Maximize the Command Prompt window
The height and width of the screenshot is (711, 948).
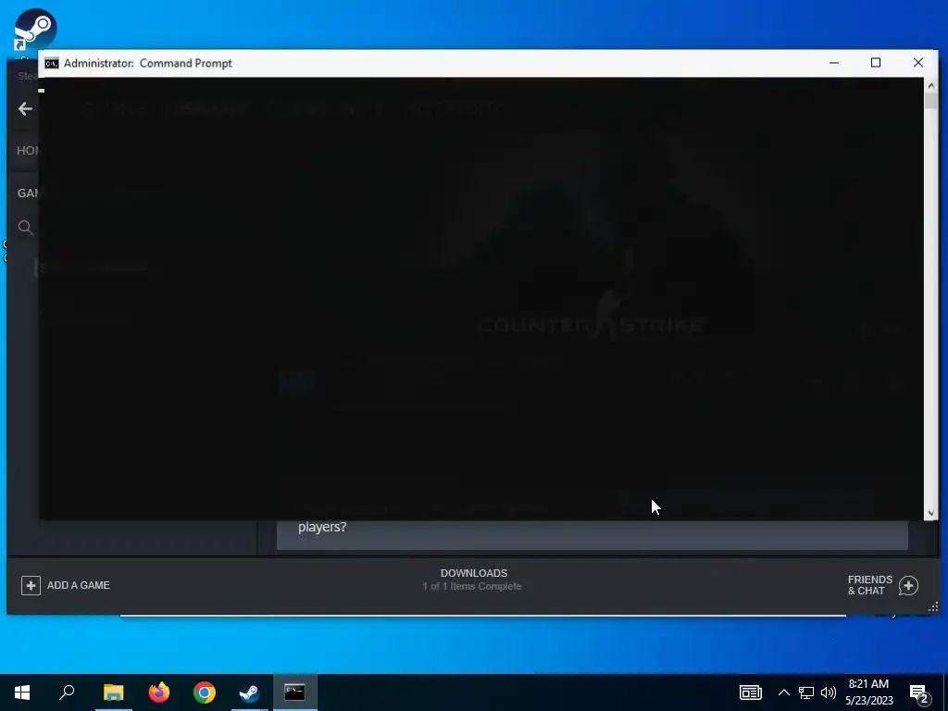point(876,63)
